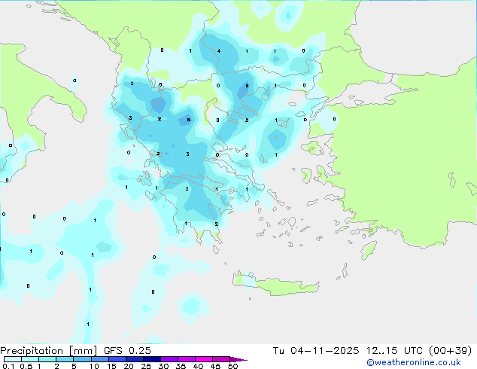477x369 pixels.
Task: Click the 0.1–0.5 mm legend color swatch
Action: (x=13, y=359)
